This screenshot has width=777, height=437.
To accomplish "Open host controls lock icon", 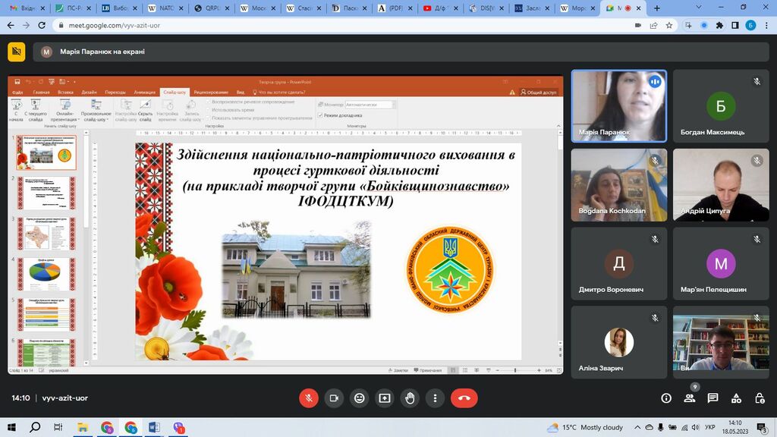I will tap(760, 398).
